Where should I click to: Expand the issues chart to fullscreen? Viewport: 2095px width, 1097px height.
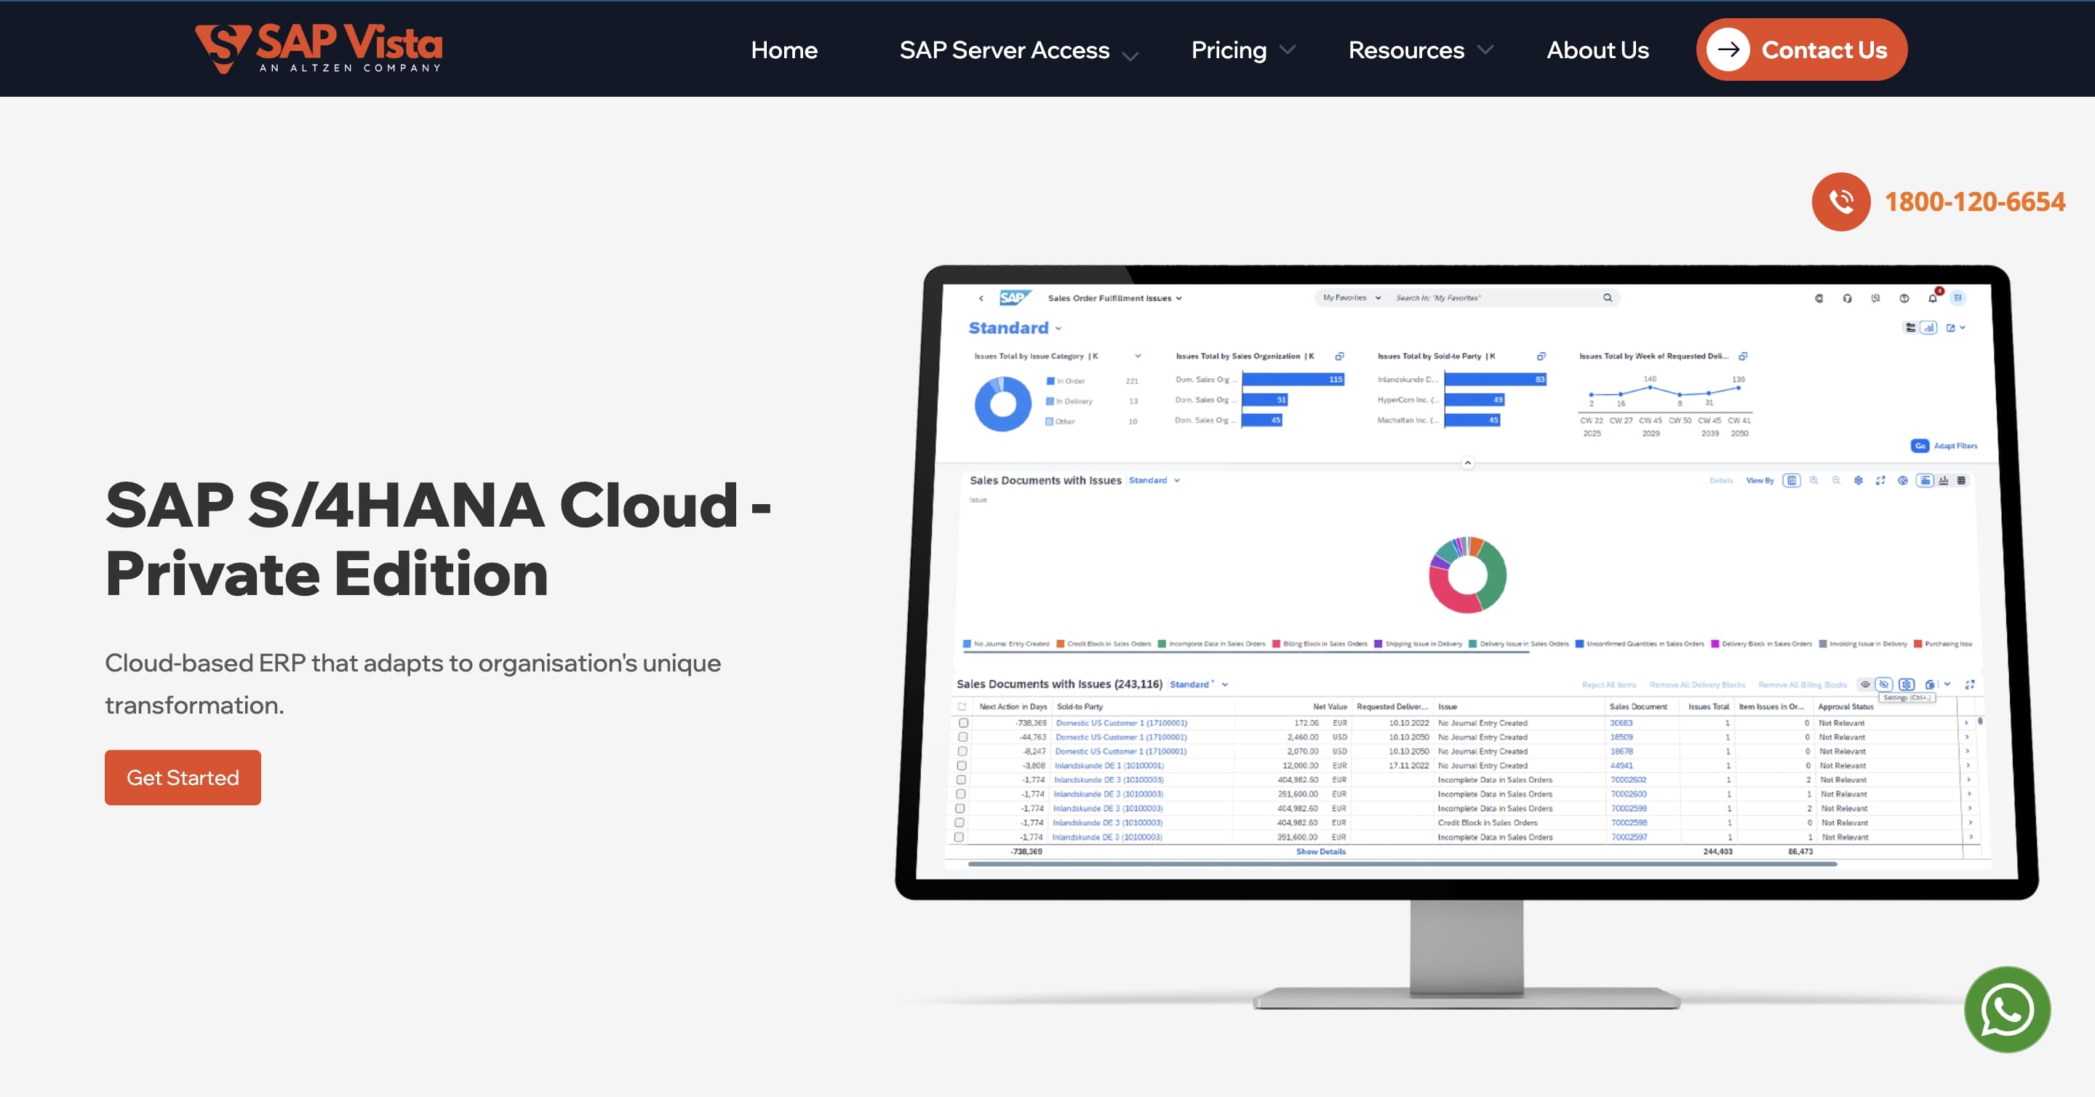[1881, 481]
